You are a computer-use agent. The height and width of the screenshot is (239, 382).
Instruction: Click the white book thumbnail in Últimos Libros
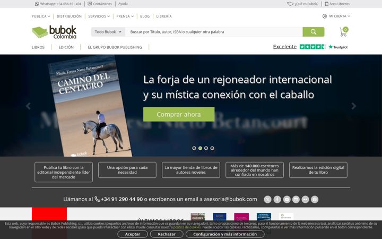[286, 217]
